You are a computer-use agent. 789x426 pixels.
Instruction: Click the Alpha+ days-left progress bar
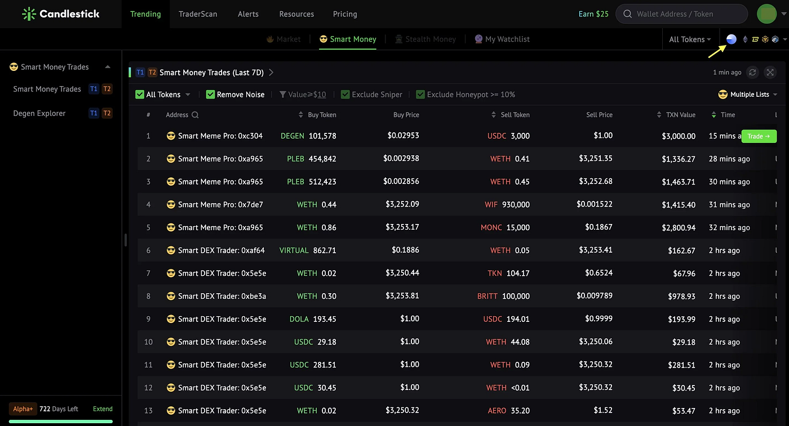(x=61, y=421)
